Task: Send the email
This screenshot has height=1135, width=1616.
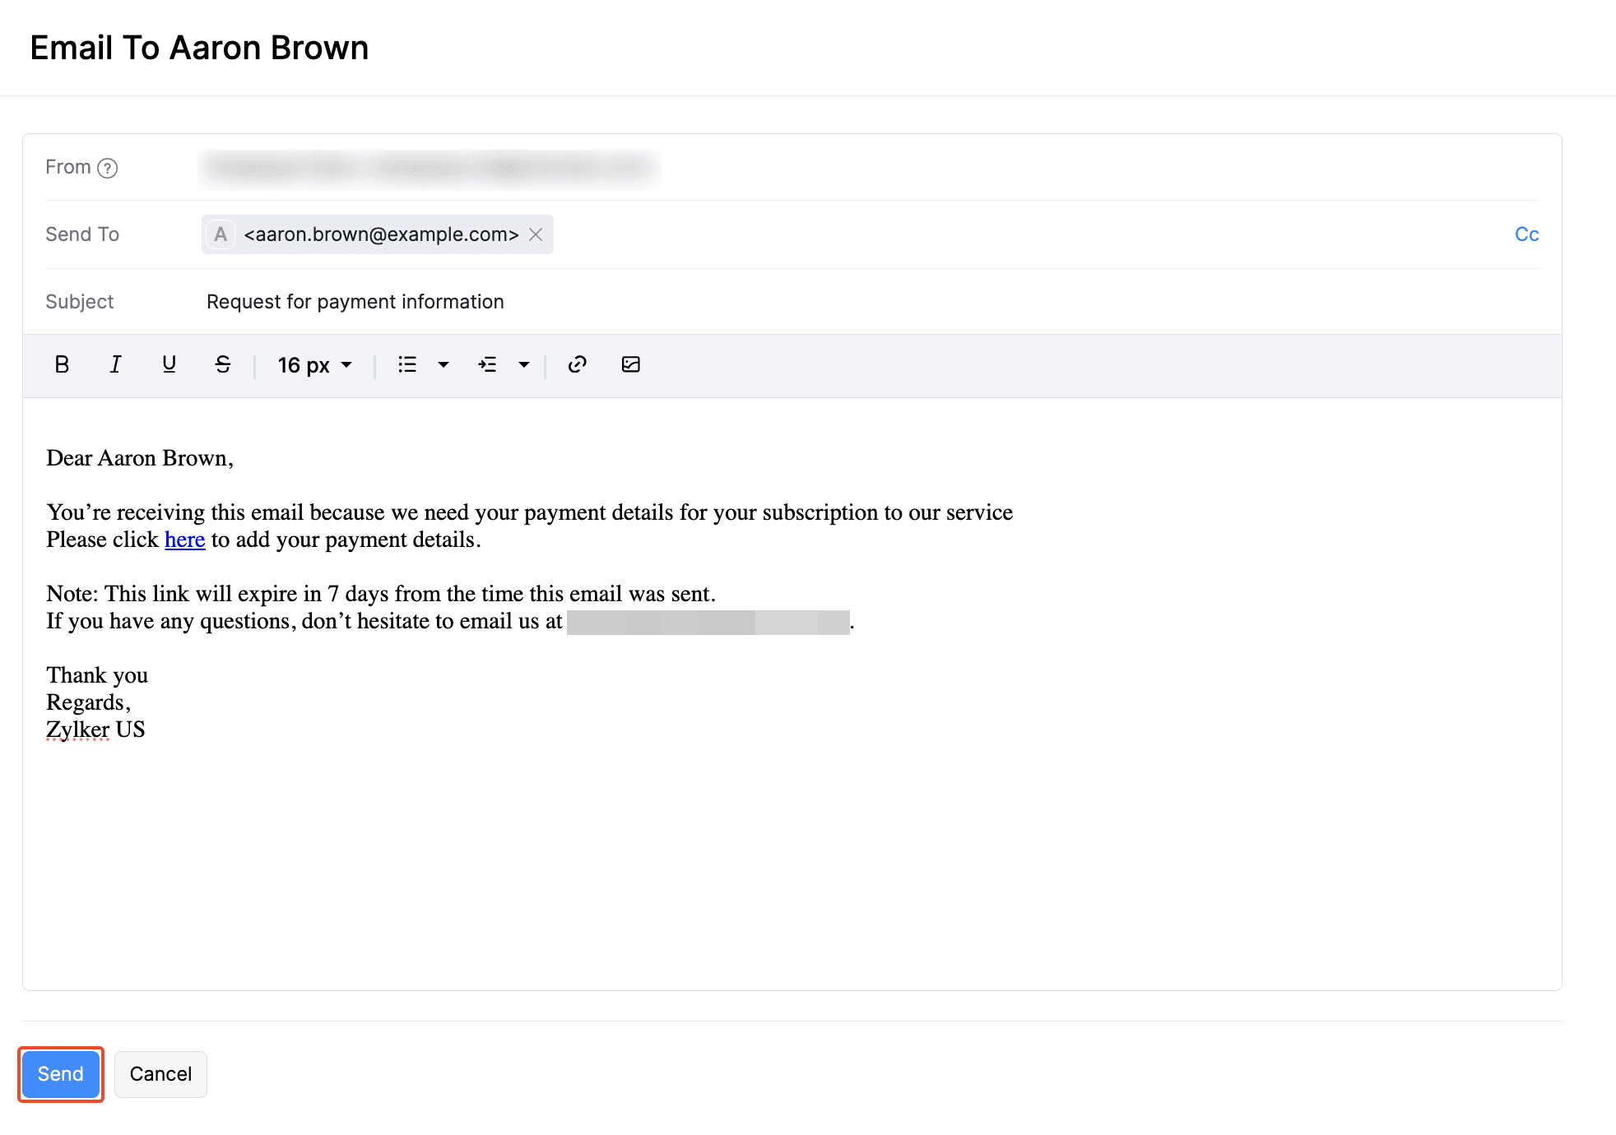Action: pyautogui.click(x=61, y=1074)
